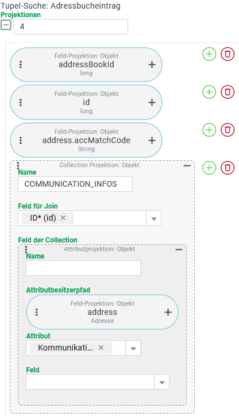Open the Feld dropdown arrow
Viewport: 239px width, 416px height.
pyautogui.click(x=162, y=382)
